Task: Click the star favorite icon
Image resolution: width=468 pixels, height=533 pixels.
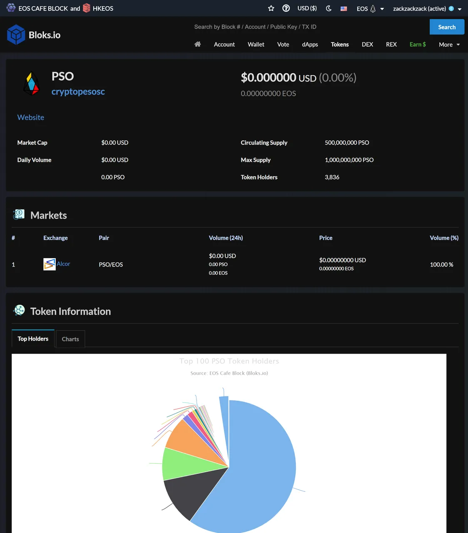Action: pos(271,8)
